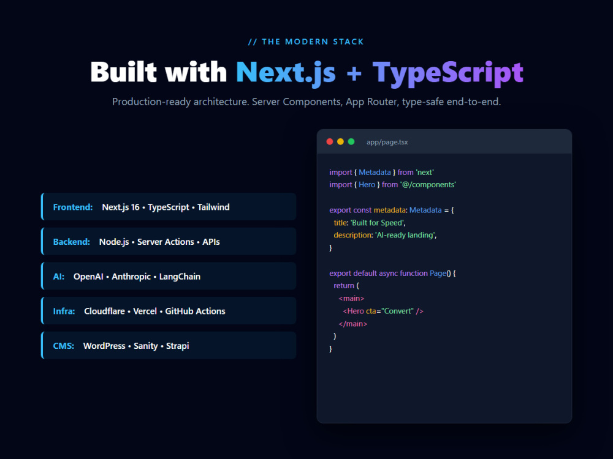613x459 pixels.
Task: Select the Infra stack card
Action: [169, 311]
